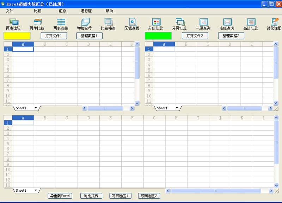Select Sheet1 tab in right top grid
This screenshot has height=203, width=282.
pos(162,108)
